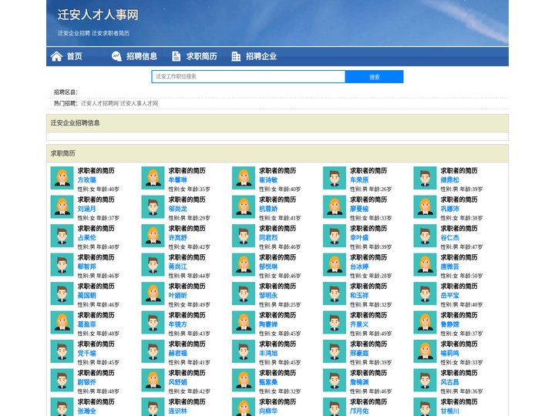
Task: Open the resume link for 陶霎婵
Action: click(x=268, y=324)
